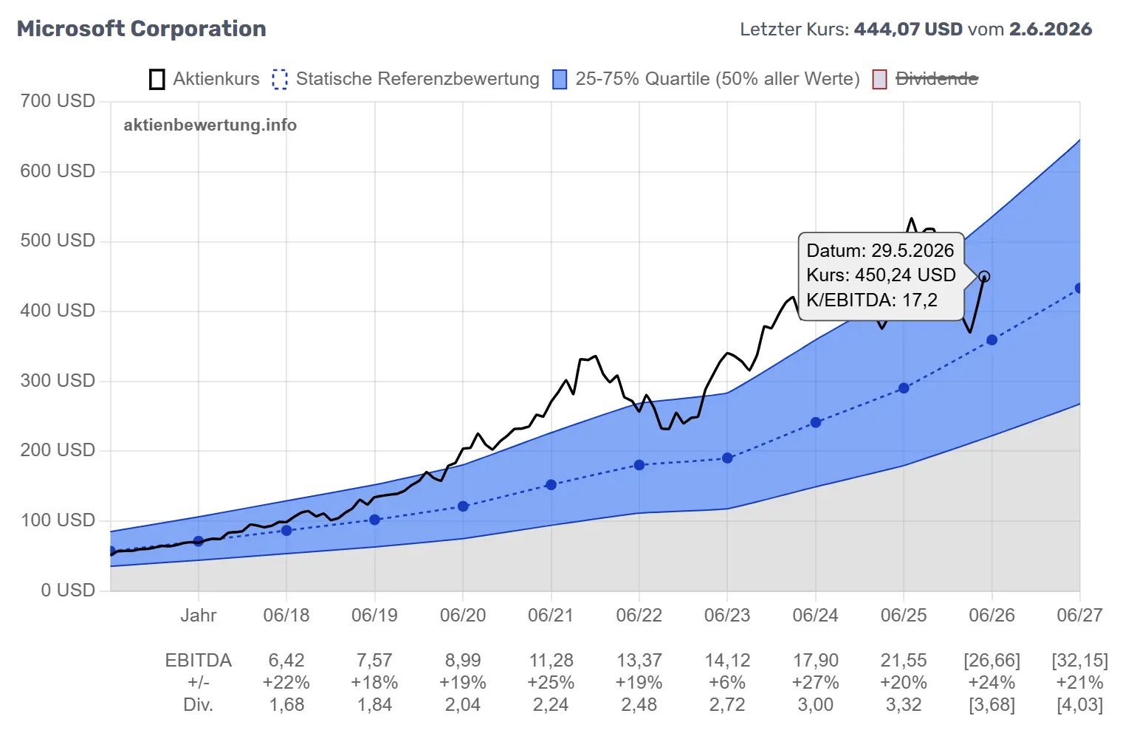The image size is (1134, 733).
Task: Click the Div. row header
Action: [199, 705]
